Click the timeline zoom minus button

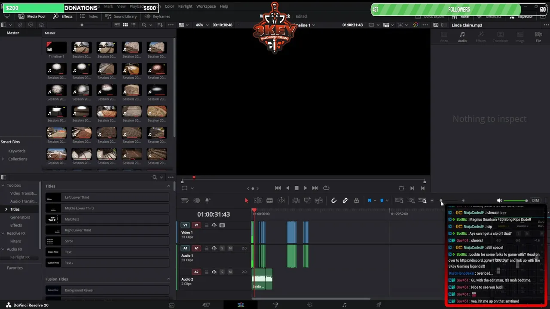(432, 200)
